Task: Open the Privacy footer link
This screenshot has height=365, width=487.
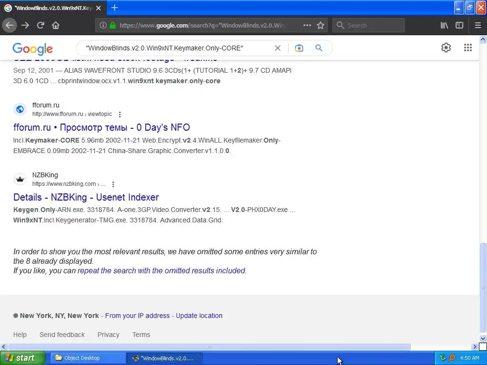Action: tap(108, 335)
